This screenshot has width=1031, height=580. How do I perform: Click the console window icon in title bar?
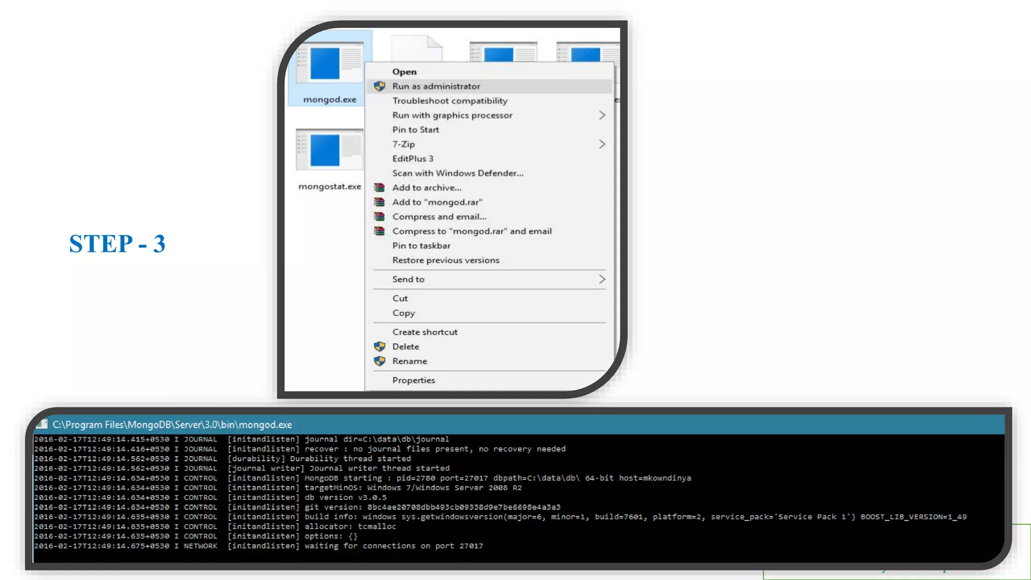pyautogui.click(x=43, y=424)
